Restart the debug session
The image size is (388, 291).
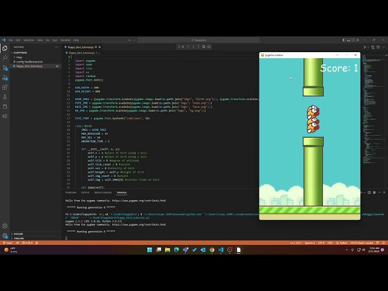pos(204,47)
